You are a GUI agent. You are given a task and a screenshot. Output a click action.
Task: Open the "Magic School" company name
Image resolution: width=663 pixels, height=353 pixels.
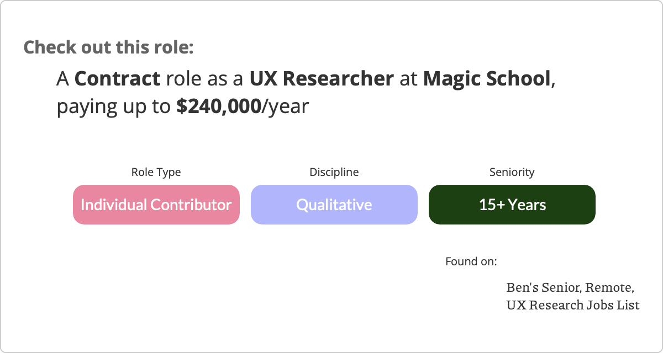pos(487,79)
